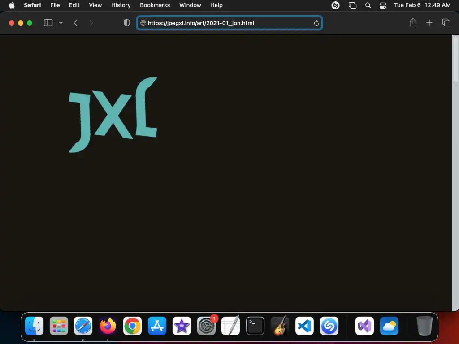The width and height of the screenshot is (459, 344).
Task: Open the Apple menu
Action: pyautogui.click(x=12, y=5)
